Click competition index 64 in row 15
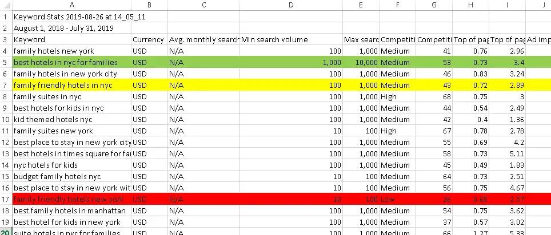This screenshot has width=551, height=235. (434, 176)
